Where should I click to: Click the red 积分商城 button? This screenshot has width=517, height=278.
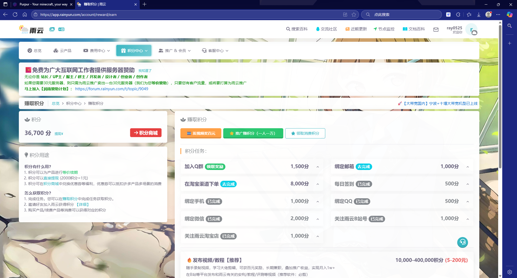pyautogui.click(x=146, y=133)
